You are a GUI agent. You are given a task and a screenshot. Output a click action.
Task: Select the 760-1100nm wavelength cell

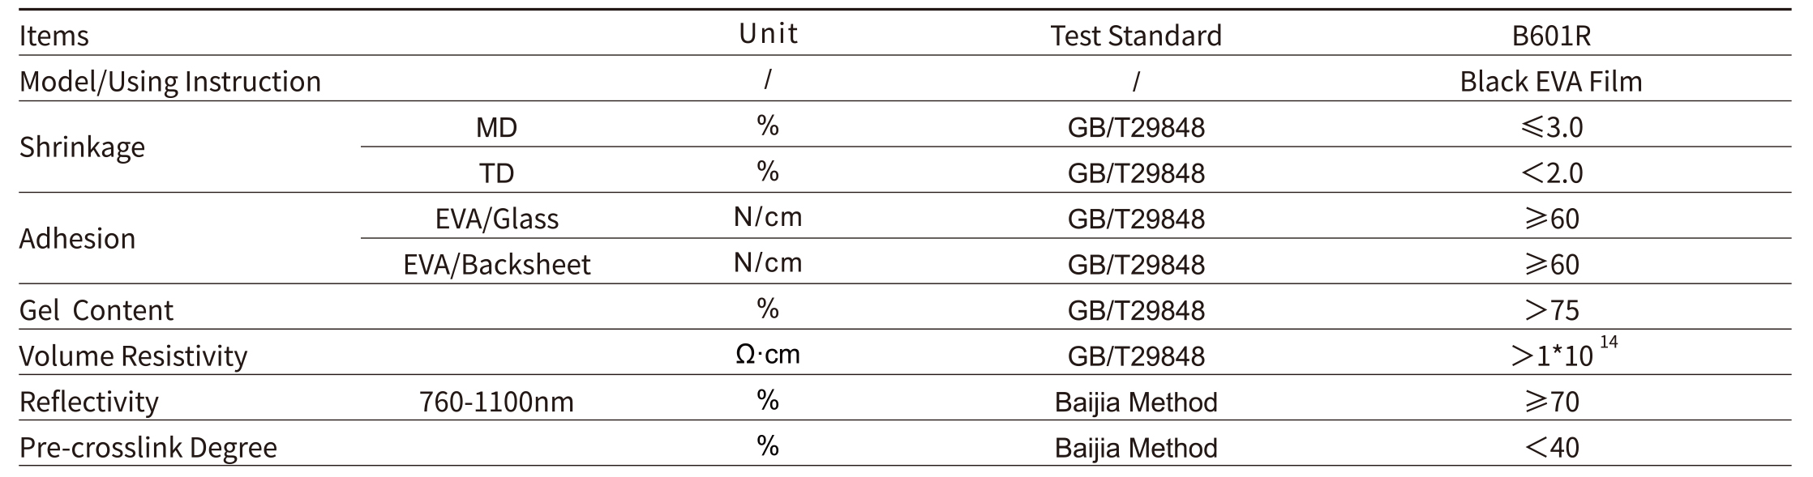[x=496, y=402]
